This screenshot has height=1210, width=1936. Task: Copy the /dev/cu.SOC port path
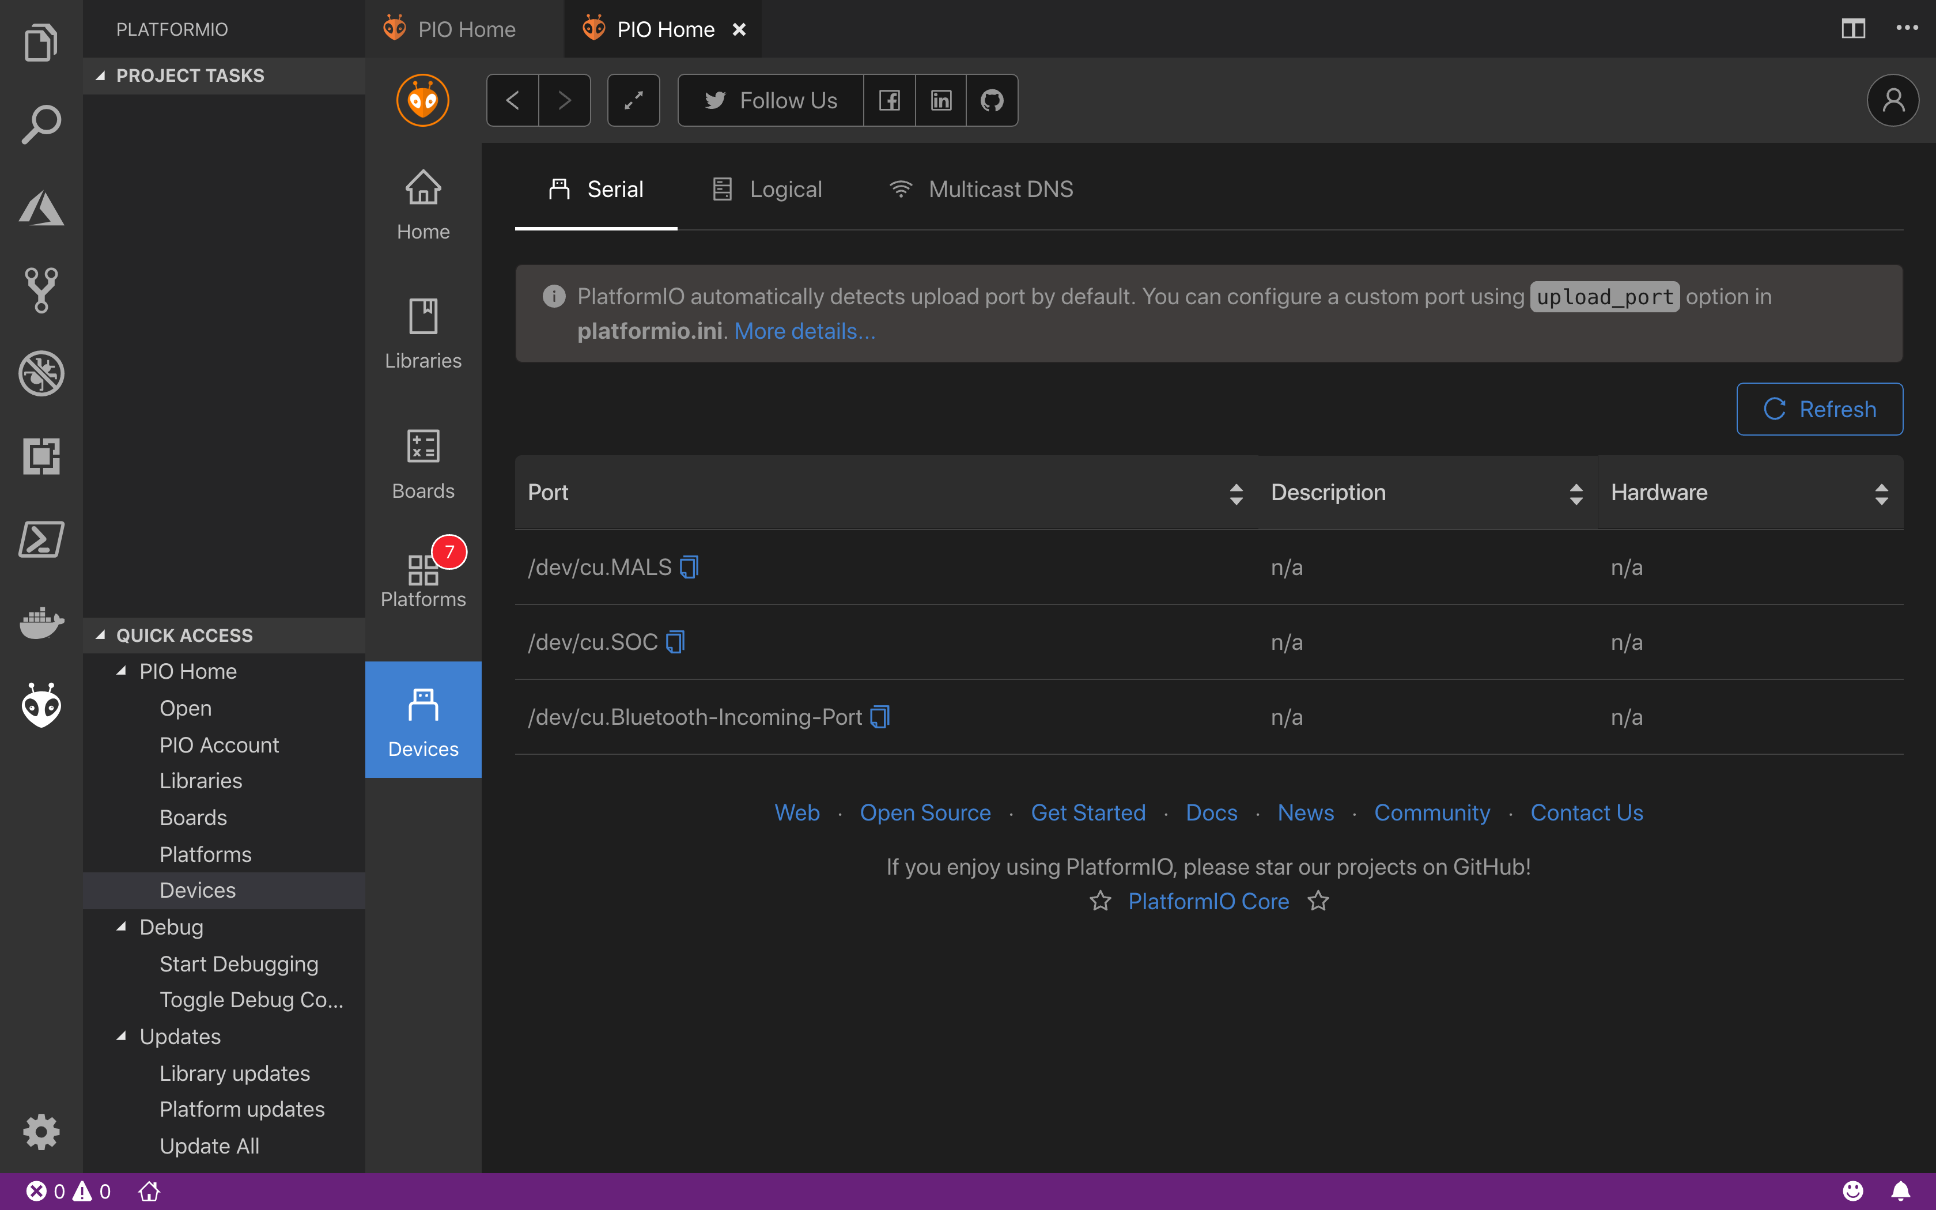[x=675, y=642]
